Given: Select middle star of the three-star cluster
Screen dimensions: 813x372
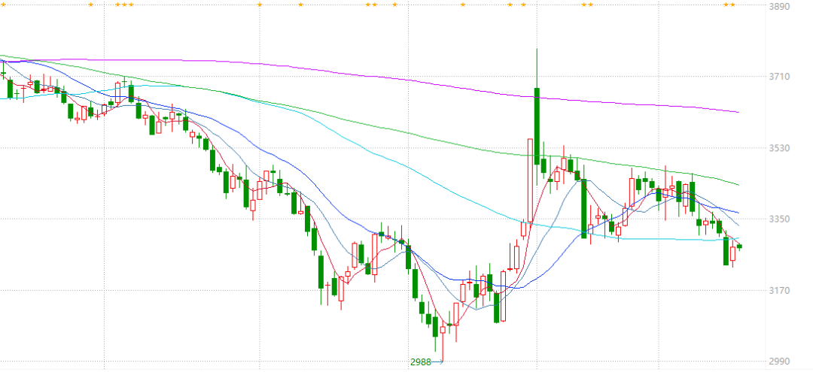Looking at the screenshot, I should click(x=124, y=5).
